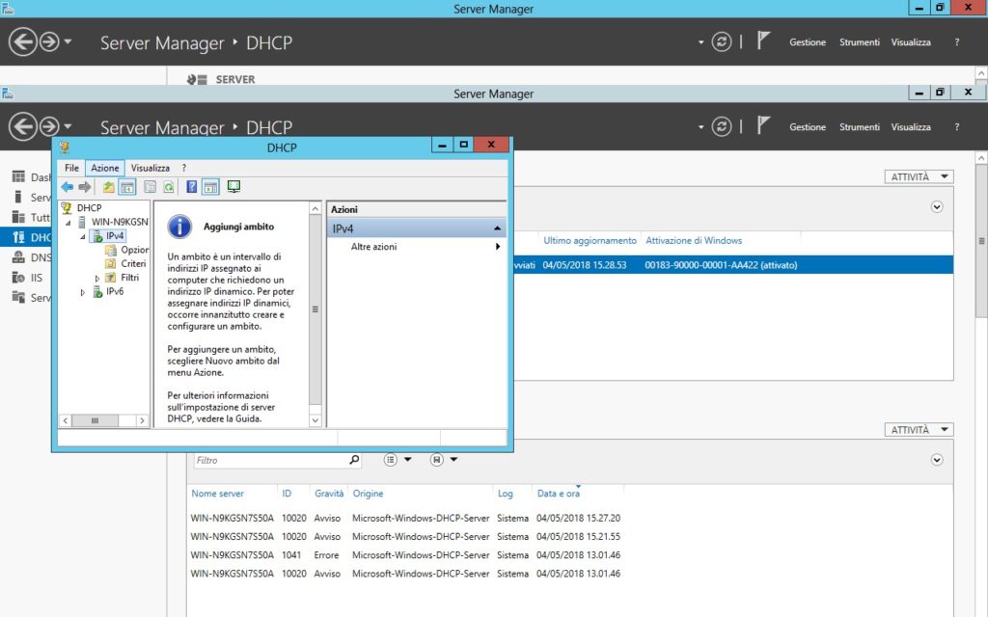
Task: Expand the IPv6 tree node
Action: coord(83,292)
